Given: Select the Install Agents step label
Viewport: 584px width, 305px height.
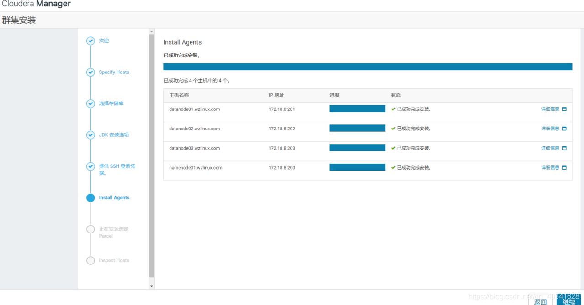Looking at the screenshot, I should (114, 198).
